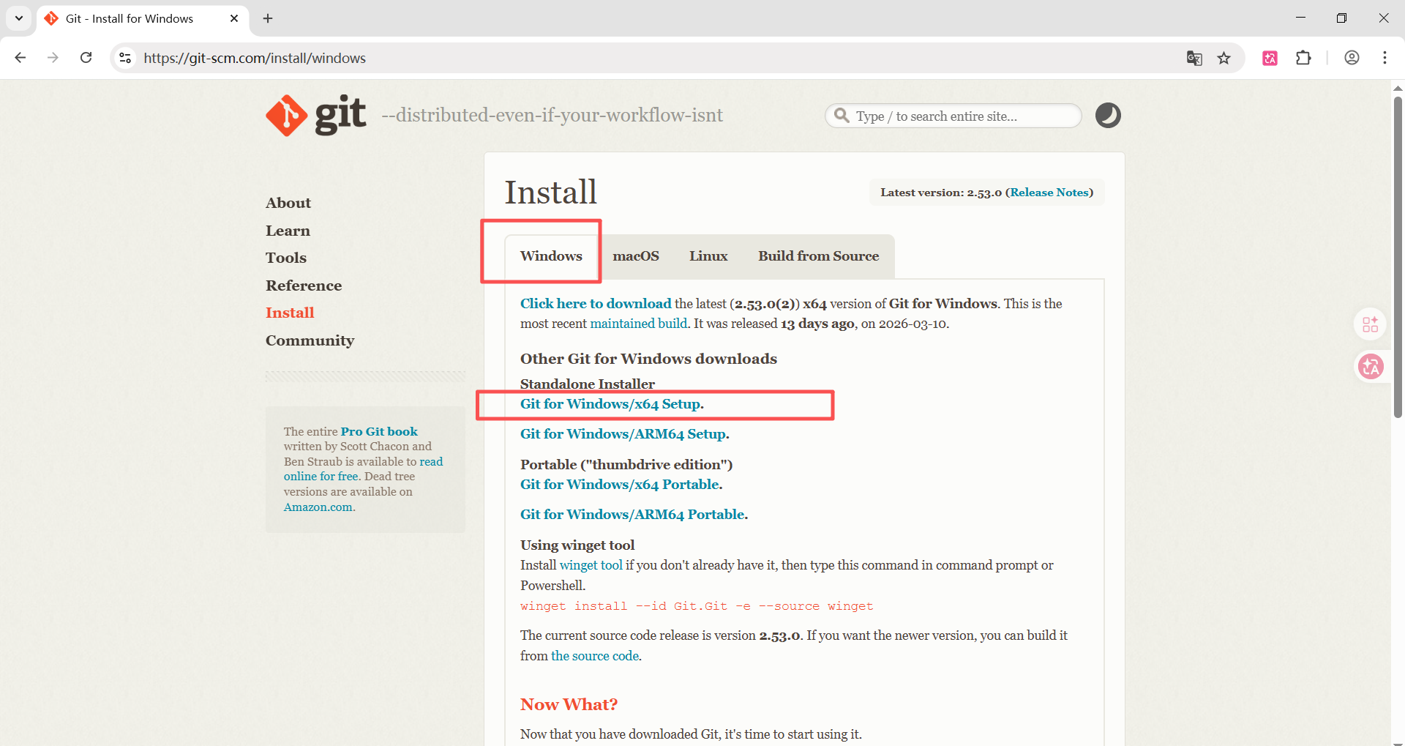The height and width of the screenshot is (746, 1405).
Task: Click the Google Translate icon in address bar
Action: (1194, 59)
